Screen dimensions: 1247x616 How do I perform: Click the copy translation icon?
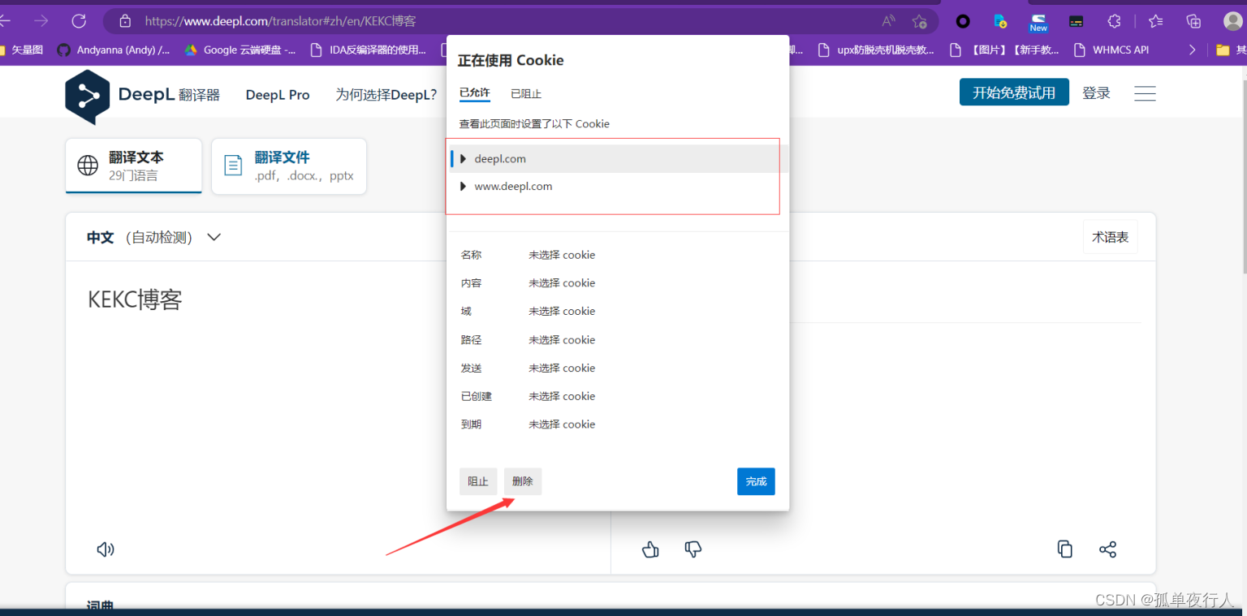pos(1064,549)
